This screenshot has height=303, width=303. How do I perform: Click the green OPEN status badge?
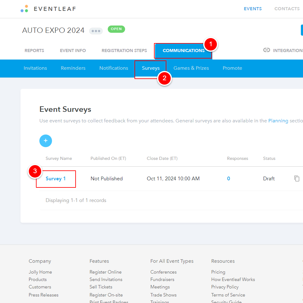point(116,29)
